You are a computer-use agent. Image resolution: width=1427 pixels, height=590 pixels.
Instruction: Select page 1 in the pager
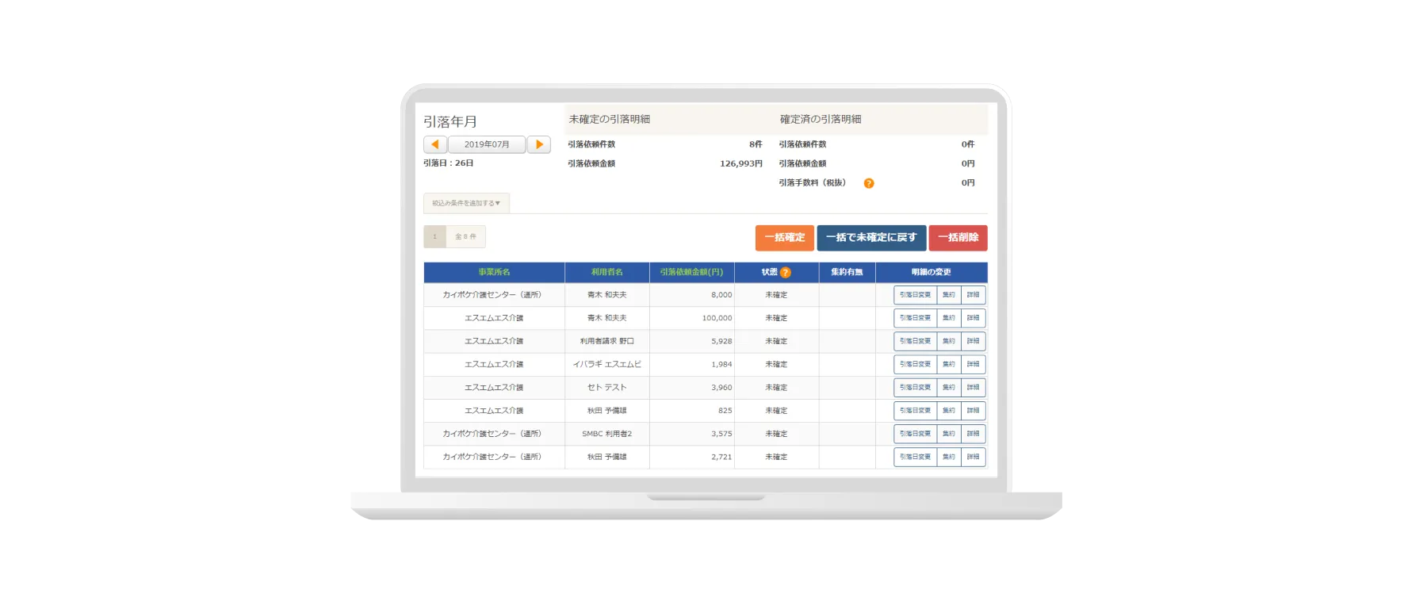click(434, 236)
